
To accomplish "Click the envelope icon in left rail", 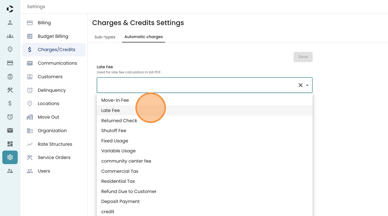I will coord(10,130).
